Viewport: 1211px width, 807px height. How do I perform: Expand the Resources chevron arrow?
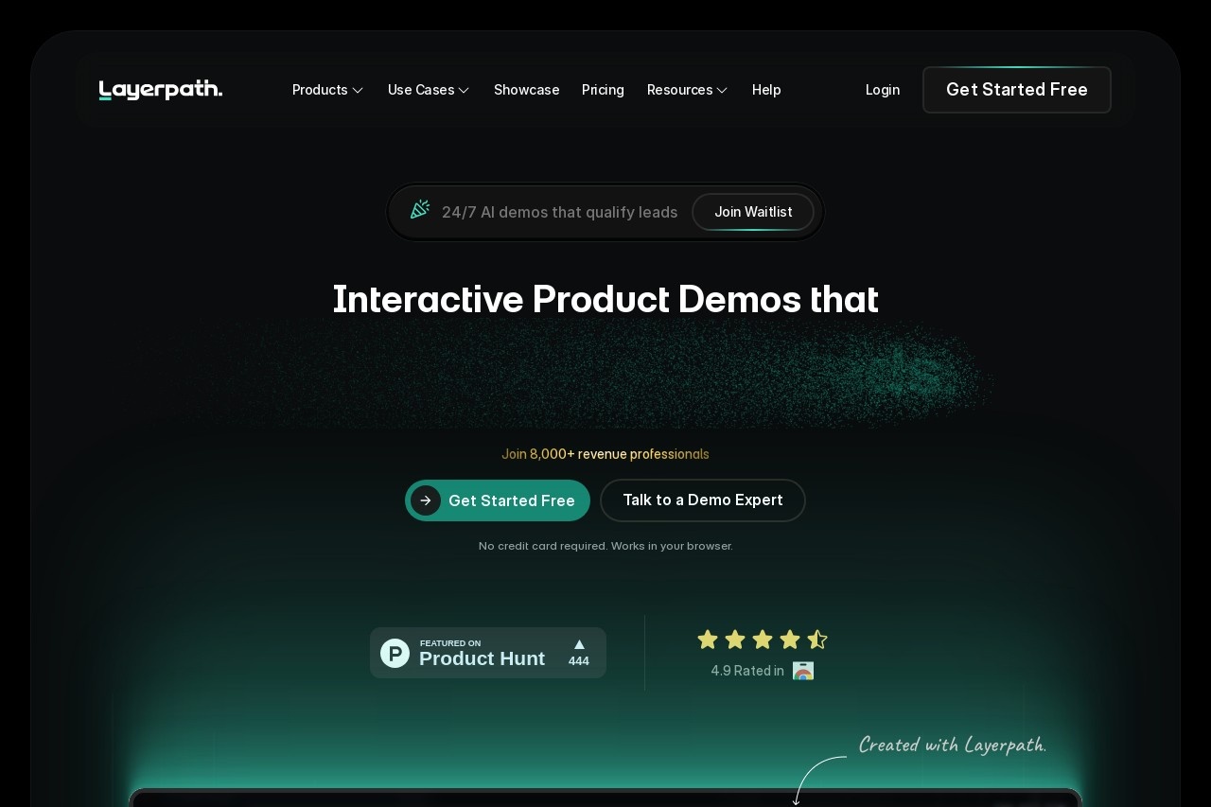pyautogui.click(x=722, y=90)
